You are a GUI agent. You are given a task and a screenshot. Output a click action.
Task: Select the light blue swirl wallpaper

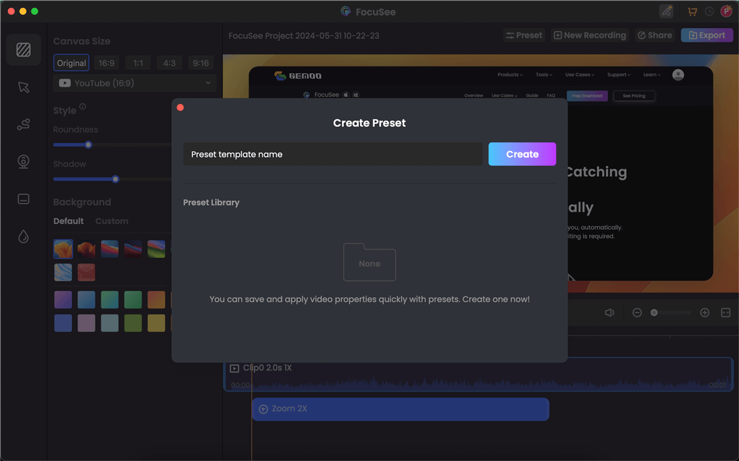[x=63, y=272]
